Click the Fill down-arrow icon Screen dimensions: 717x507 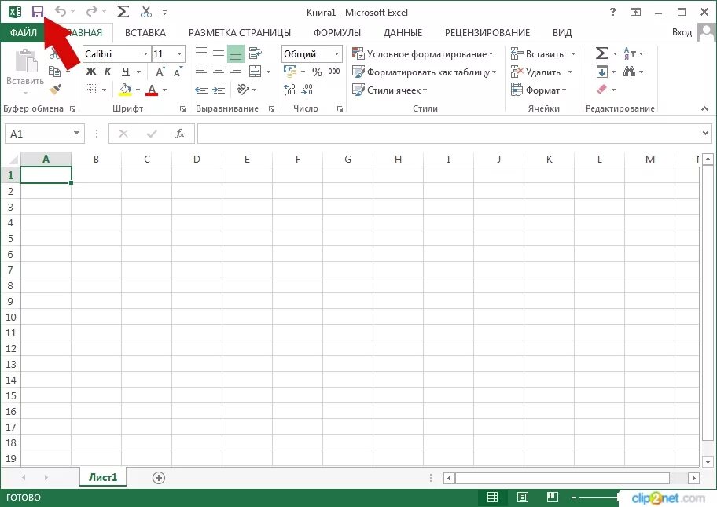tap(602, 72)
